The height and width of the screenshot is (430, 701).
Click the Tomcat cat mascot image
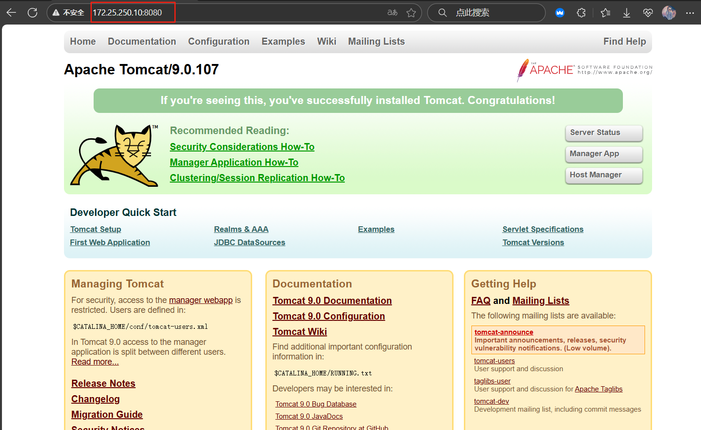tap(114, 155)
